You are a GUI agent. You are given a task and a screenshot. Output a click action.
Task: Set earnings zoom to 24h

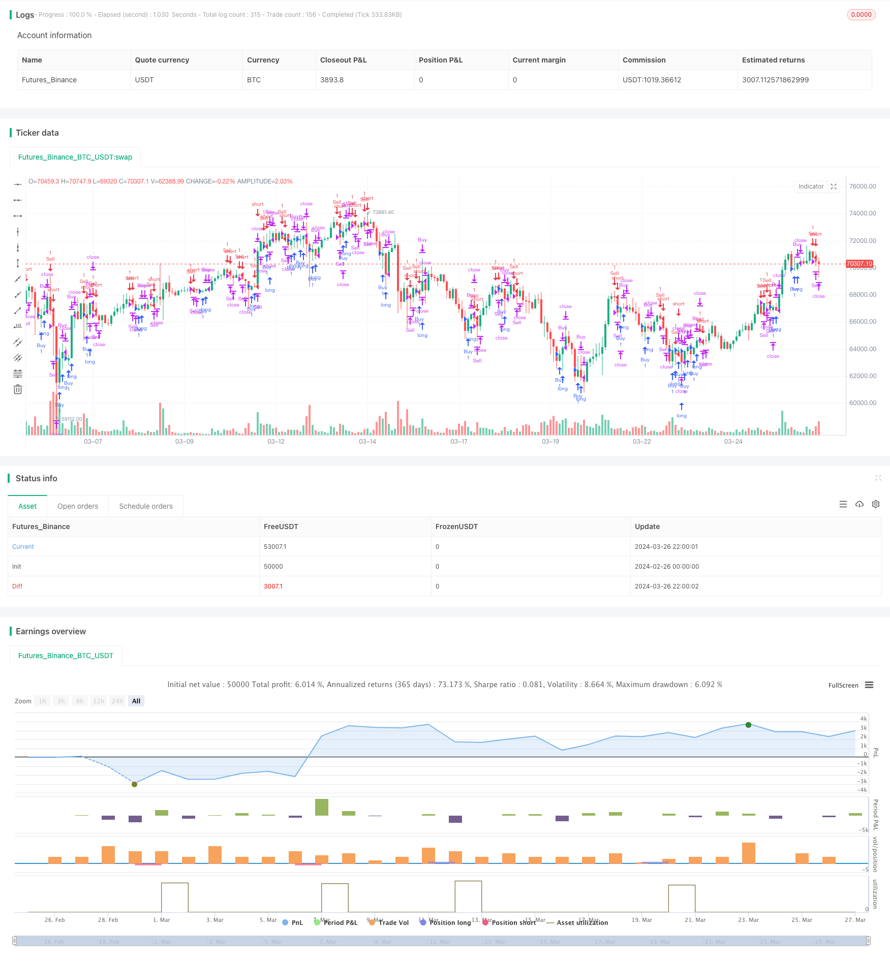[x=117, y=701]
